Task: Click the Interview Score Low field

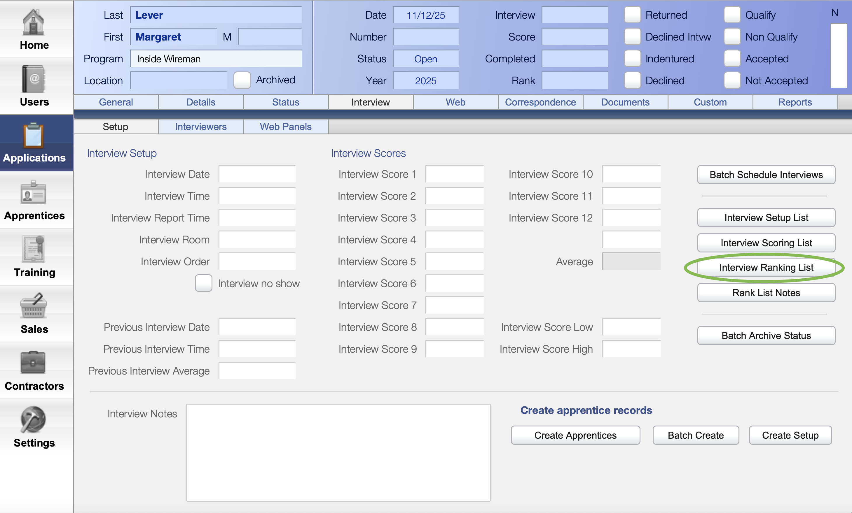Action: click(x=631, y=327)
